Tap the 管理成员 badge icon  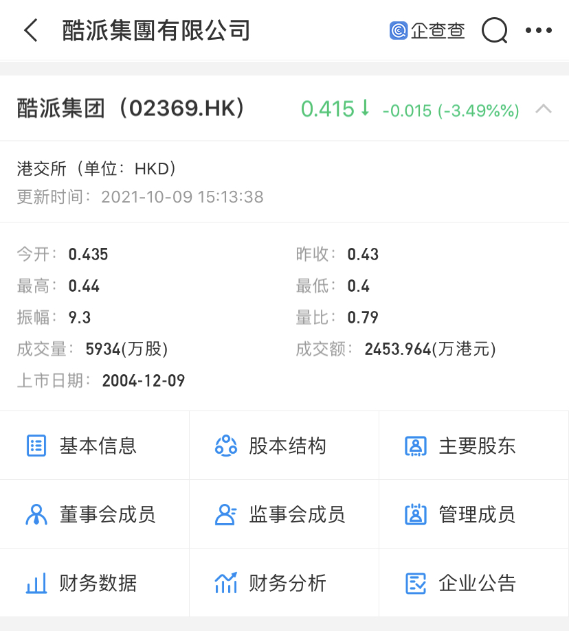click(x=416, y=514)
